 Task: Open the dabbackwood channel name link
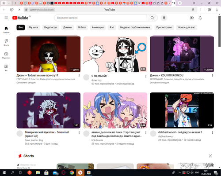(x=166, y=136)
